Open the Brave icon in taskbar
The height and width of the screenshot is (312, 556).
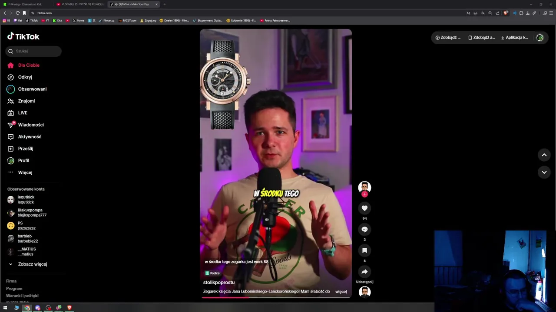(x=69, y=308)
